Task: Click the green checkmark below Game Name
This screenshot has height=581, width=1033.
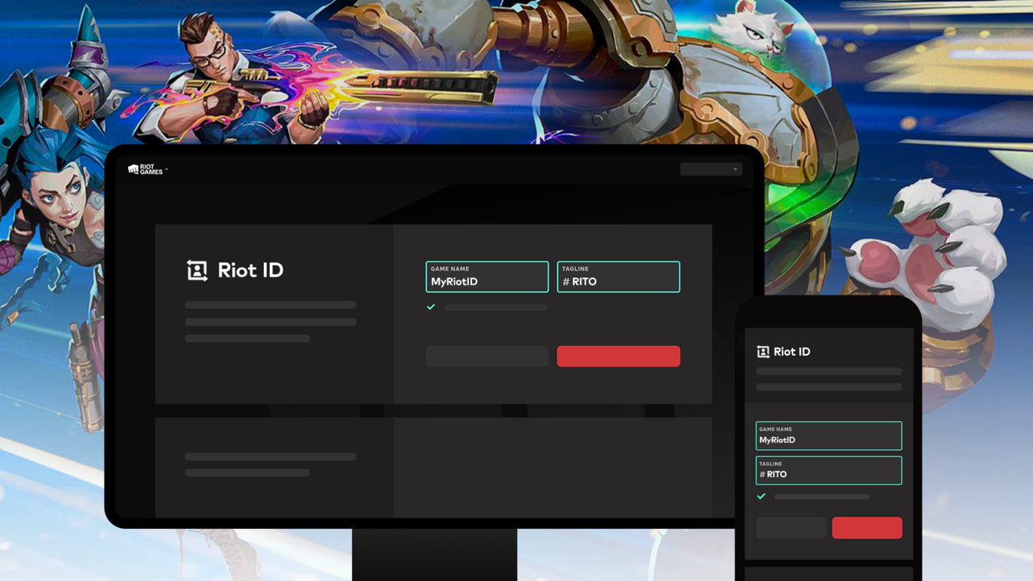Action: [431, 307]
